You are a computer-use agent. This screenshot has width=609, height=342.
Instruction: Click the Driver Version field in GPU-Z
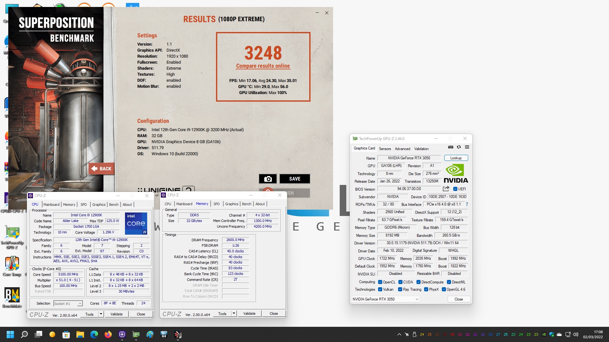point(422,243)
